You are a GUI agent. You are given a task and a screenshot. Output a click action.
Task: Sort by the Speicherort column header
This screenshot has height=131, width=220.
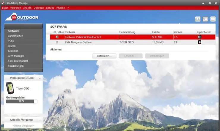[x=204, y=32]
